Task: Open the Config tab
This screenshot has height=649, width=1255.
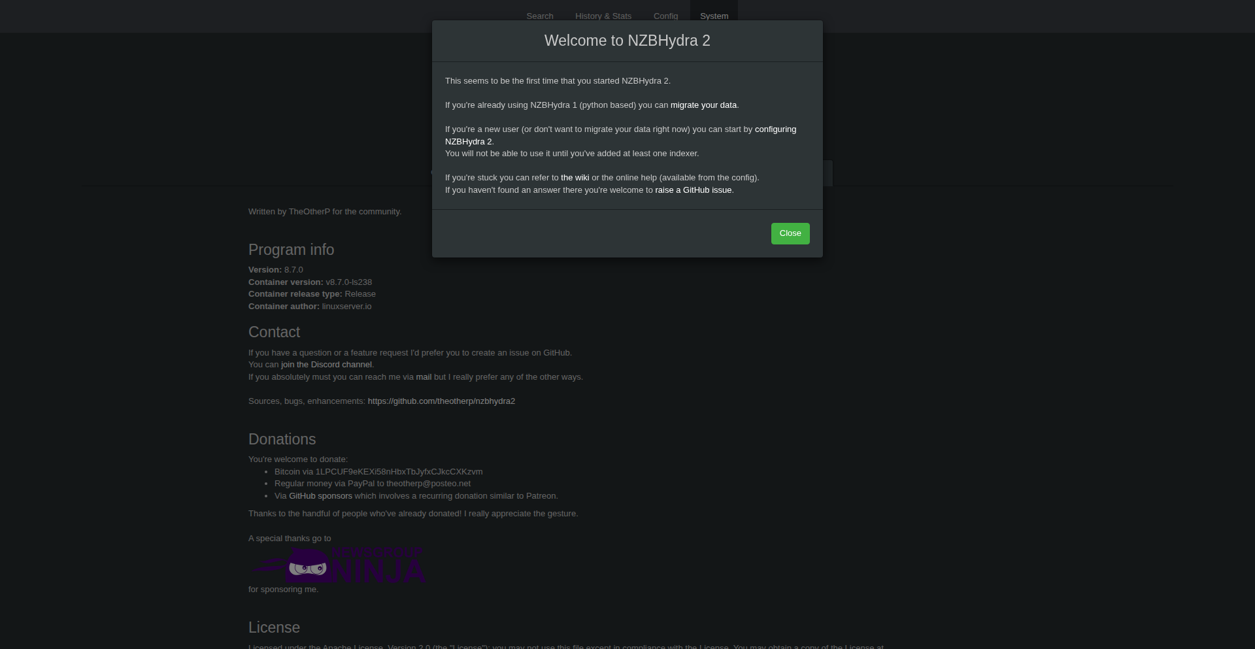Action: pyautogui.click(x=665, y=16)
